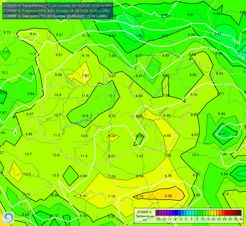This screenshot has height=226, width=246.
Task: Select the ECMWF-E Temperature 2m layer label
Action: (58, 6)
